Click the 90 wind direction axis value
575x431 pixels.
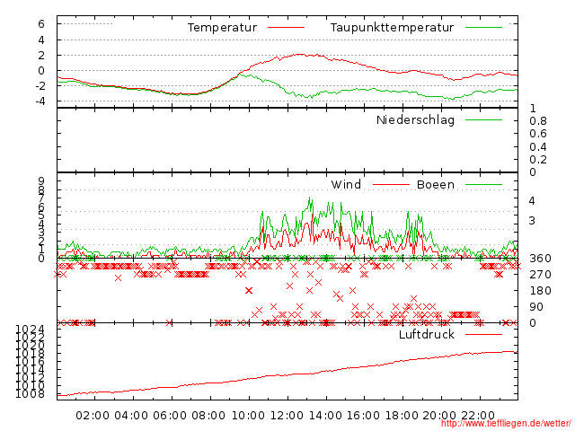tap(536, 307)
